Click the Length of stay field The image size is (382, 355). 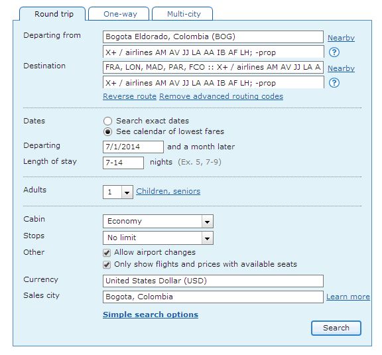click(x=123, y=163)
